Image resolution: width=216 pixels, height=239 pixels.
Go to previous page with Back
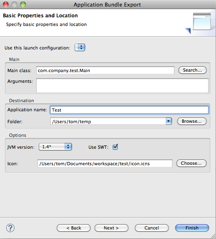pos(74,228)
